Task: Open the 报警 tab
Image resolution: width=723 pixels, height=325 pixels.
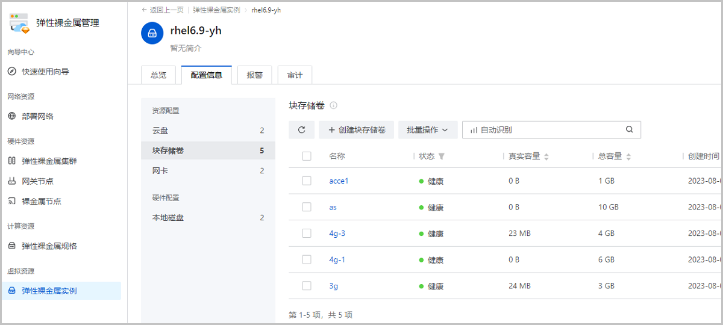Action: point(254,75)
